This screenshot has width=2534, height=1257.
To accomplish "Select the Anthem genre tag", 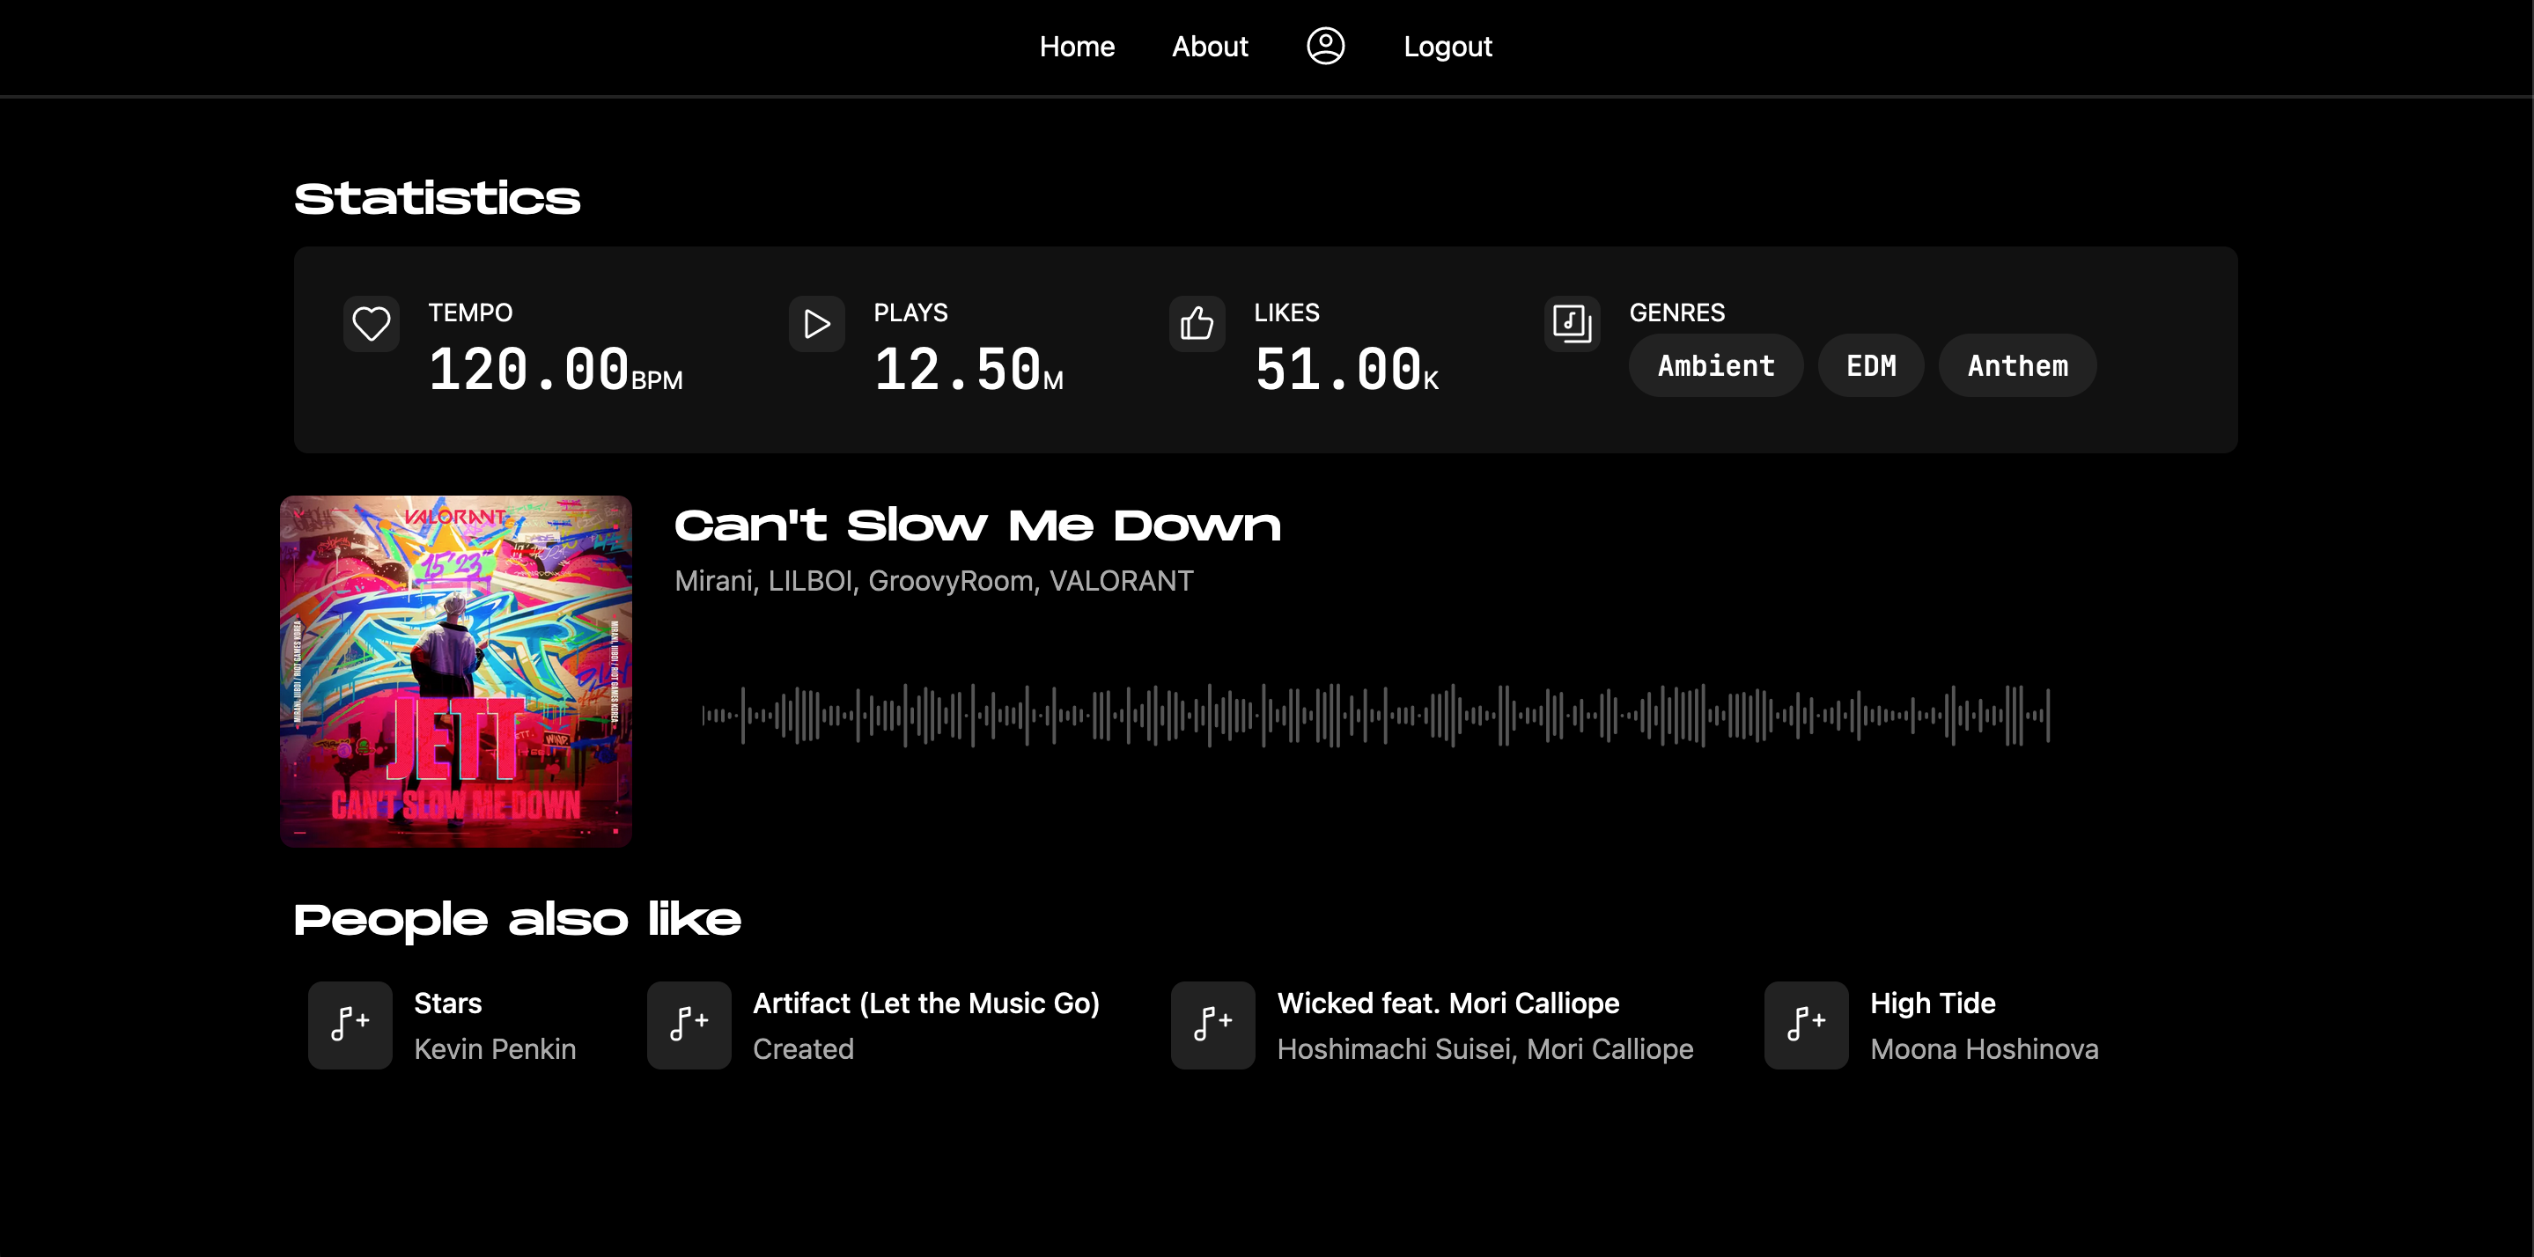I will tap(2016, 366).
